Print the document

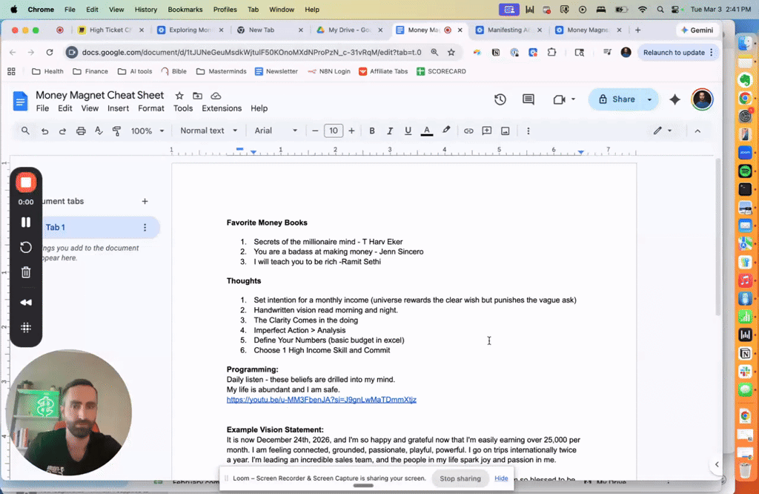pyautogui.click(x=81, y=131)
